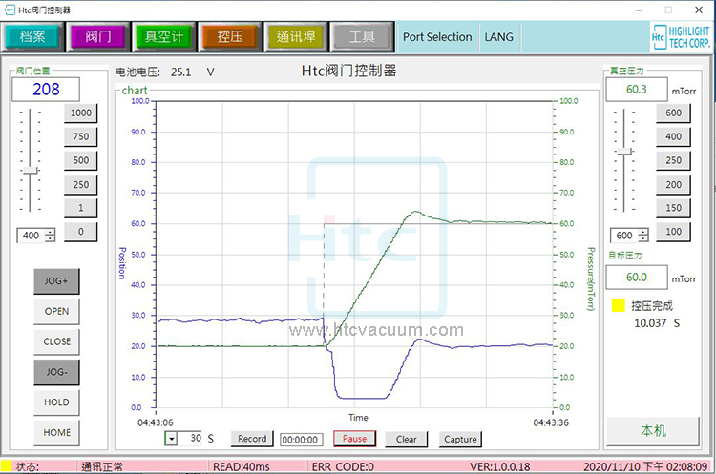Image resolution: width=716 pixels, height=474 pixels.
Task: Click the yellow status indicator in status bar
Action: click(x=6, y=465)
